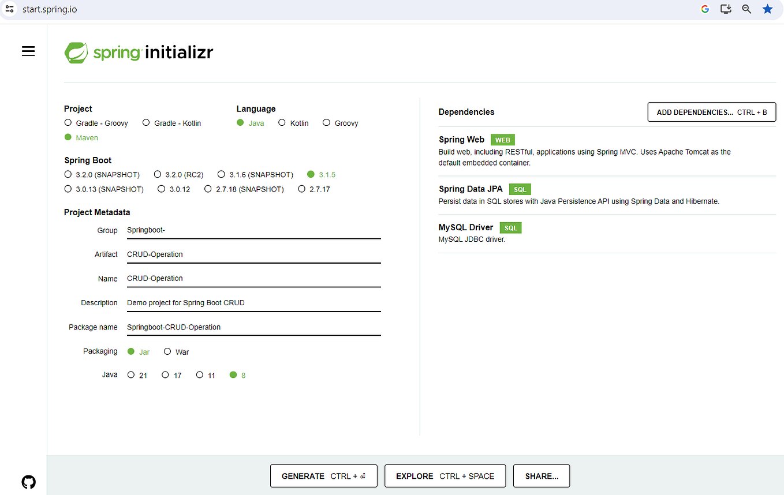The image size is (784, 495).
Task: Click the SHARE button
Action: pos(541,475)
